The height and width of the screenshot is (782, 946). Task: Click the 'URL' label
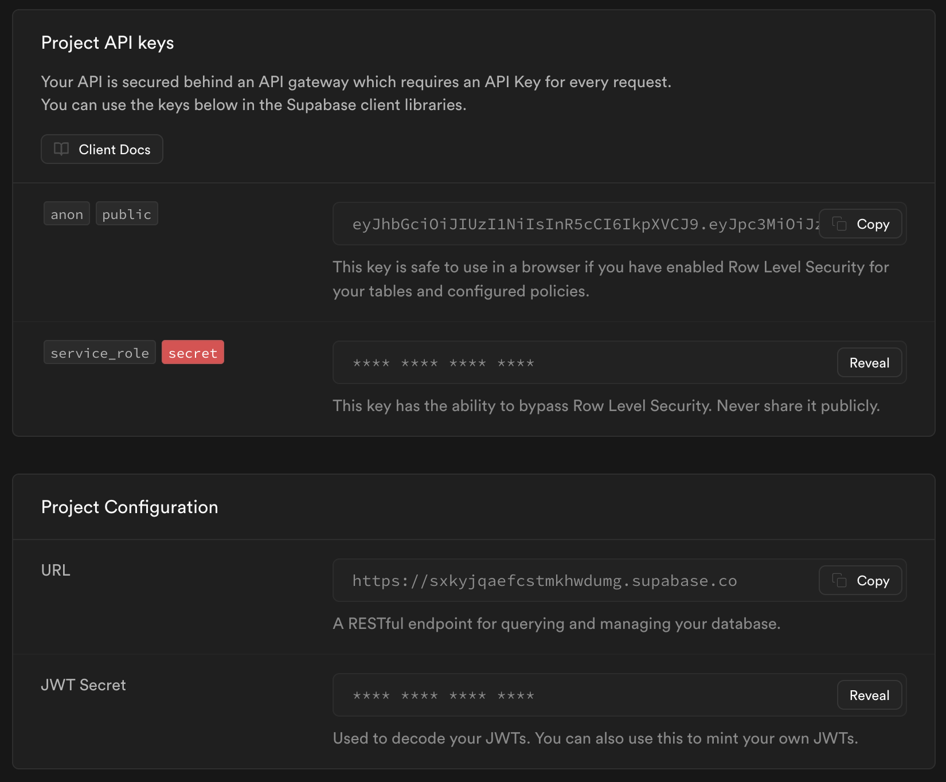(x=56, y=570)
